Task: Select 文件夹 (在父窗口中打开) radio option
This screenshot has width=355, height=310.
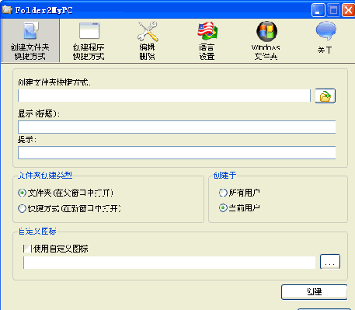Action: 23,193
